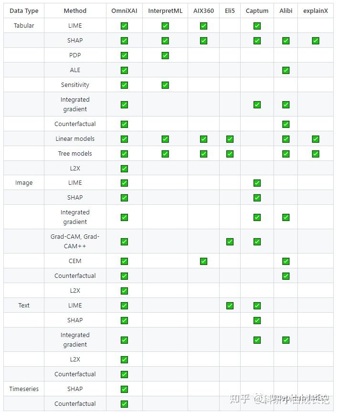Click explainX checkmark in Tree models row
338x413 pixels.
pyautogui.click(x=316, y=154)
